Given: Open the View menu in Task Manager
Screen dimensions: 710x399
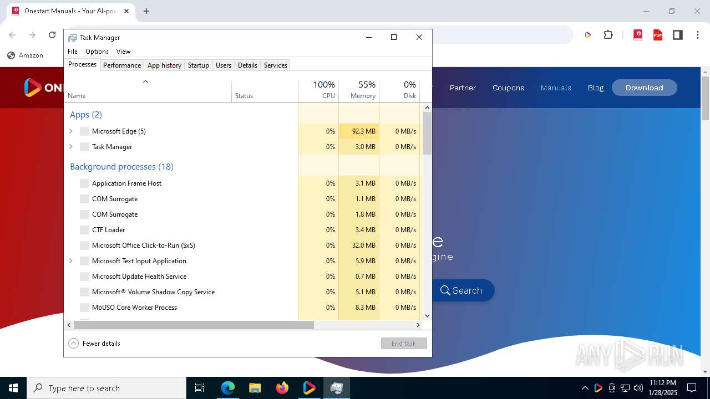Looking at the screenshot, I should coord(123,52).
